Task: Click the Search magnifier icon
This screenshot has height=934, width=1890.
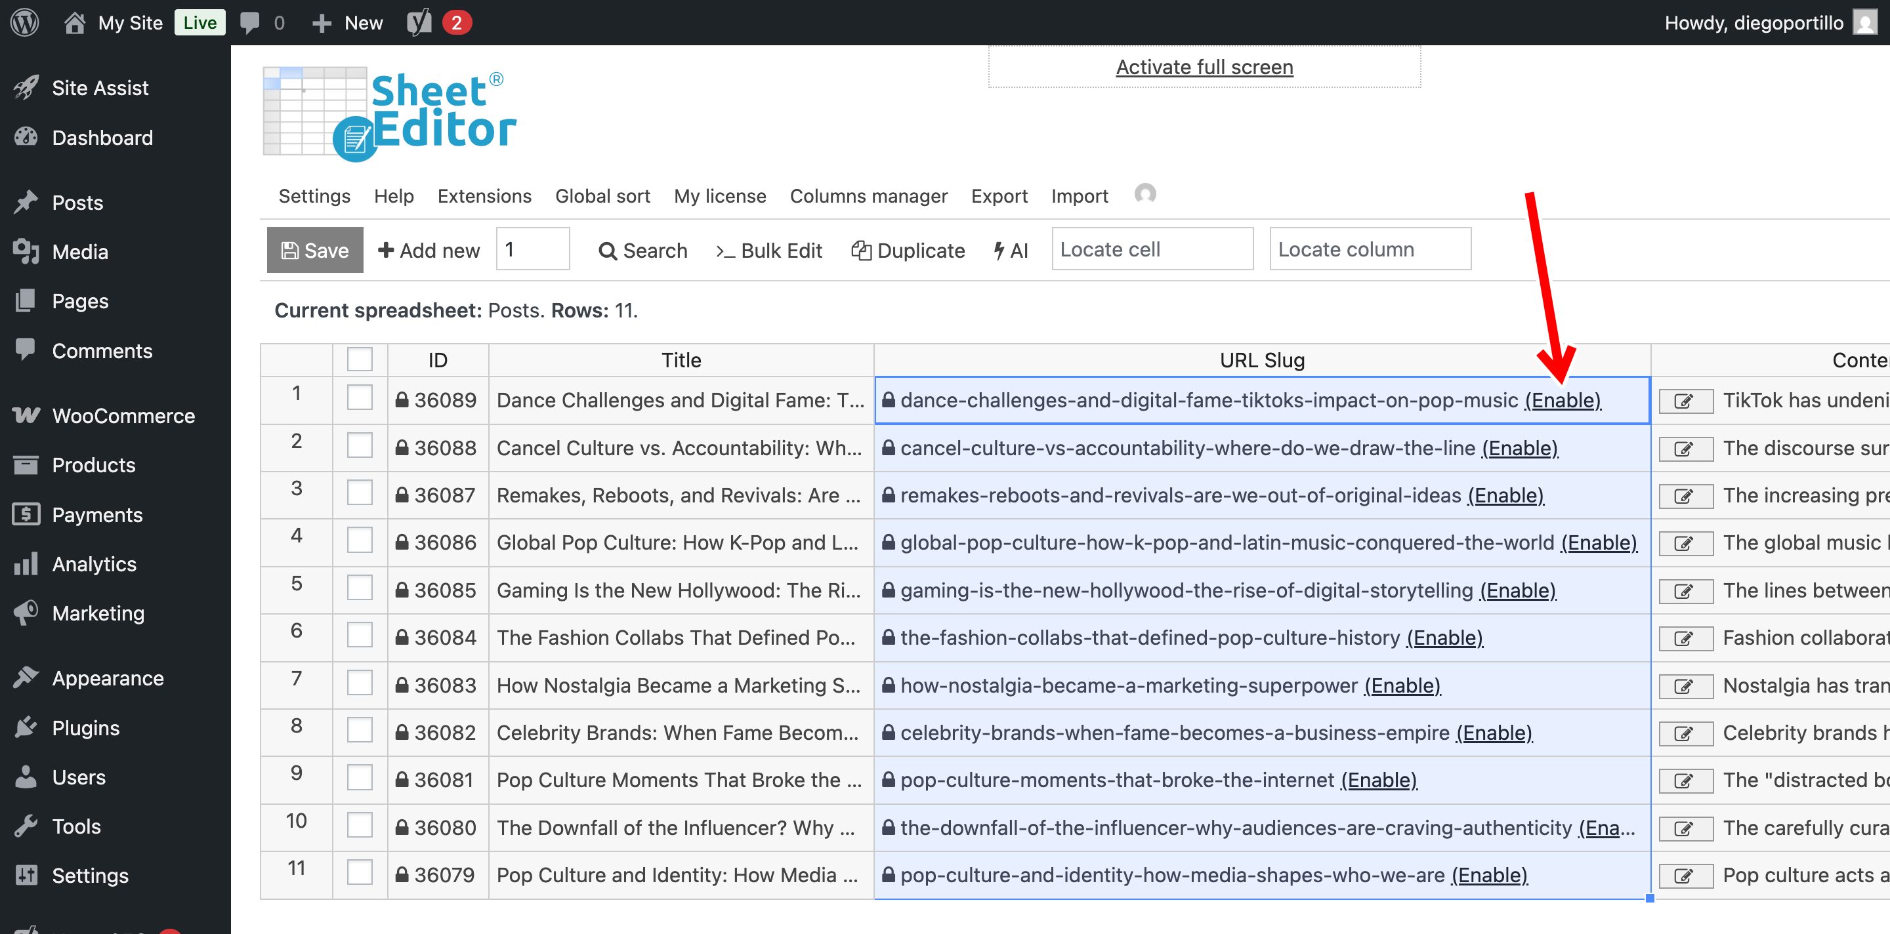Action: point(608,250)
